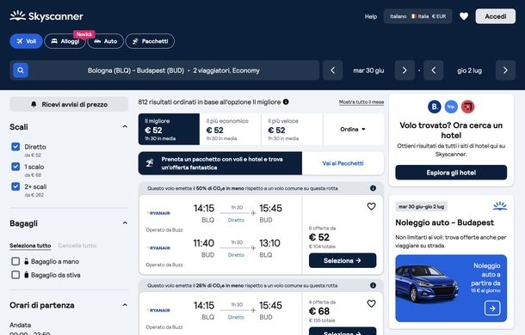Screen dimensions: 525x335
Task: Click the gio 2 lug return date
Action: click(x=469, y=70)
